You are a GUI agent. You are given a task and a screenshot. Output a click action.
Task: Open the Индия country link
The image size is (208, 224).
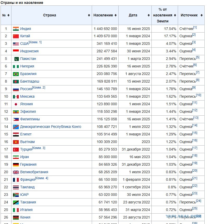26,29
